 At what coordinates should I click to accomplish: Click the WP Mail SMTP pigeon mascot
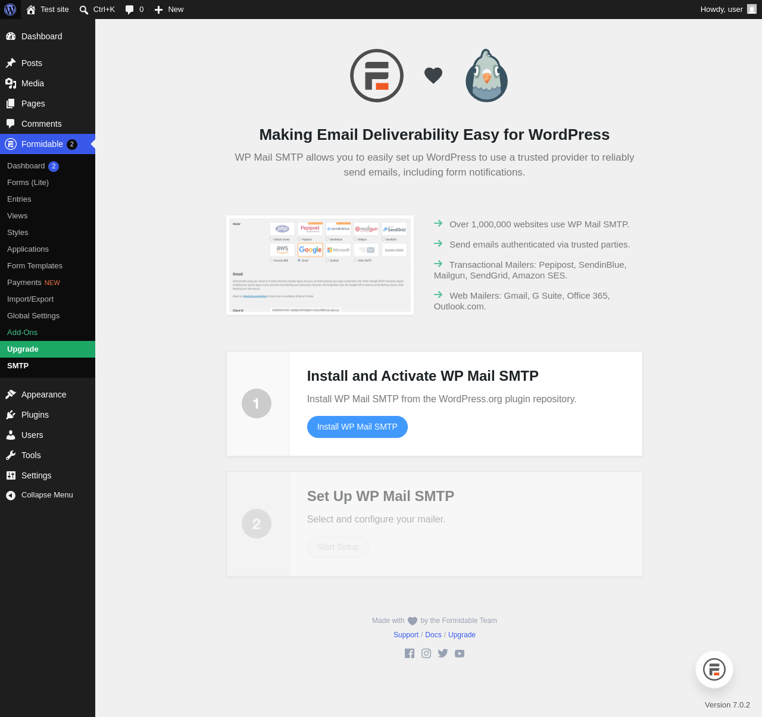tap(486, 76)
